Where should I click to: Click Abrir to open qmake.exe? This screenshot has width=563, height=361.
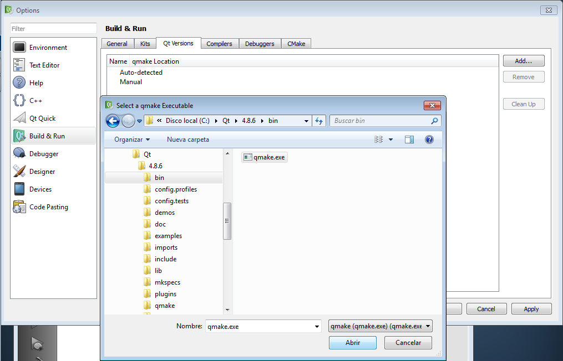point(353,343)
